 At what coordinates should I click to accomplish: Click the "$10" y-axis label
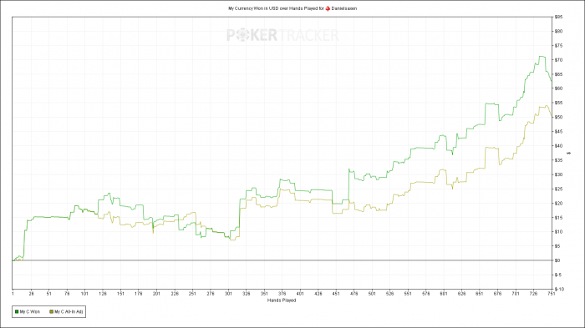tap(558, 232)
